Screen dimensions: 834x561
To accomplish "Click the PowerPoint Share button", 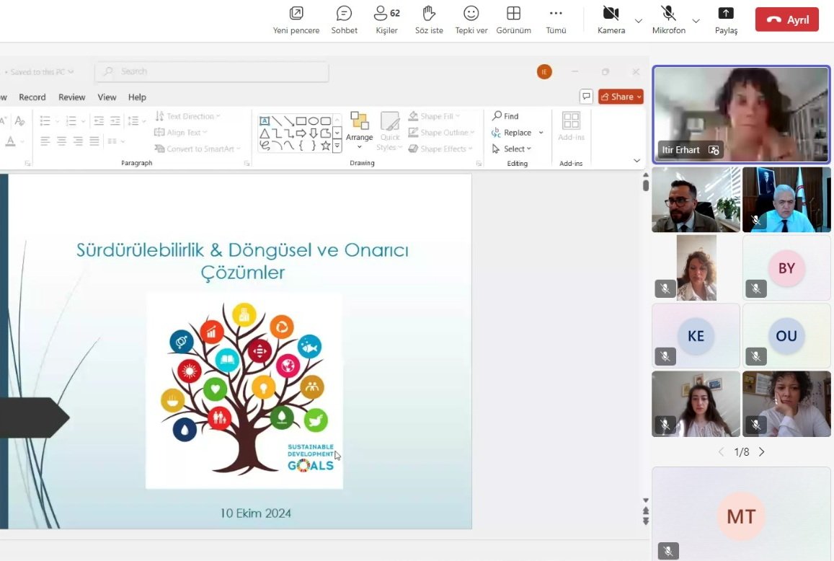I will point(621,97).
